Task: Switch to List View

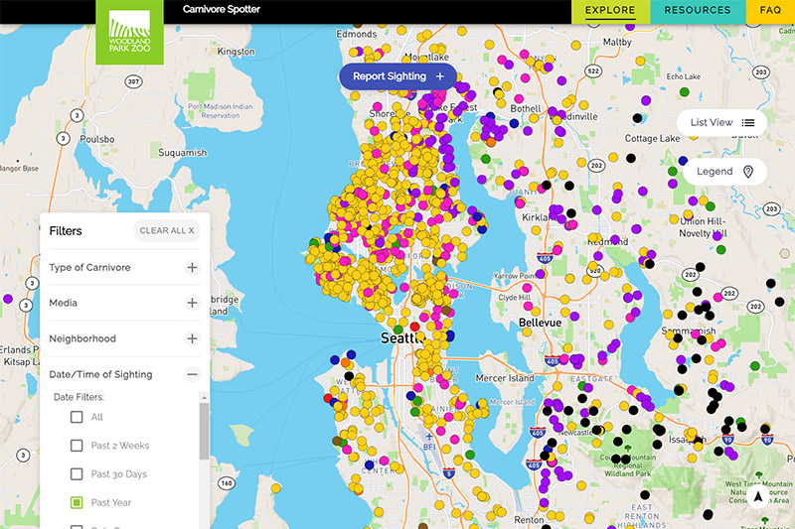Action: 721,122
